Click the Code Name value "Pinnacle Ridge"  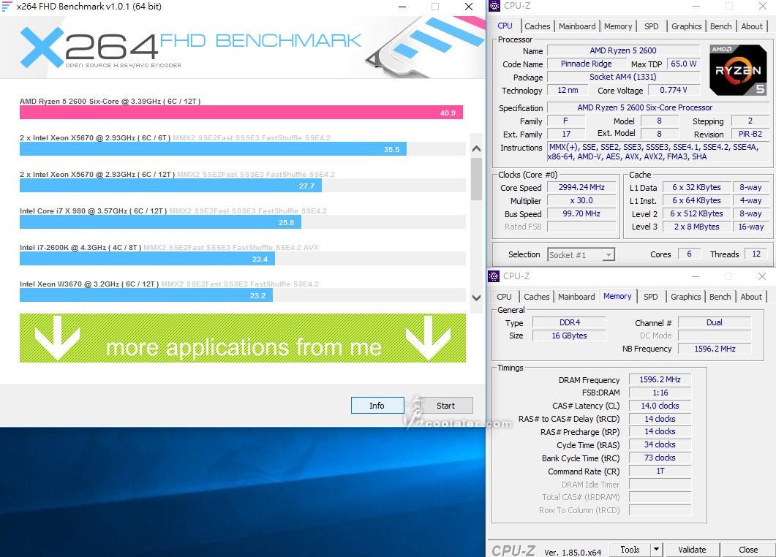(x=586, y=64)
